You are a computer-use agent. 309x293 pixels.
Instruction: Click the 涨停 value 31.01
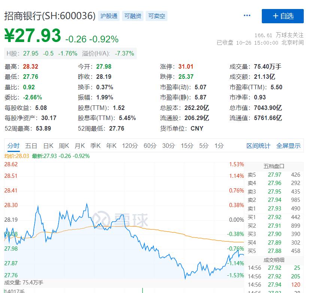point(186,66)
